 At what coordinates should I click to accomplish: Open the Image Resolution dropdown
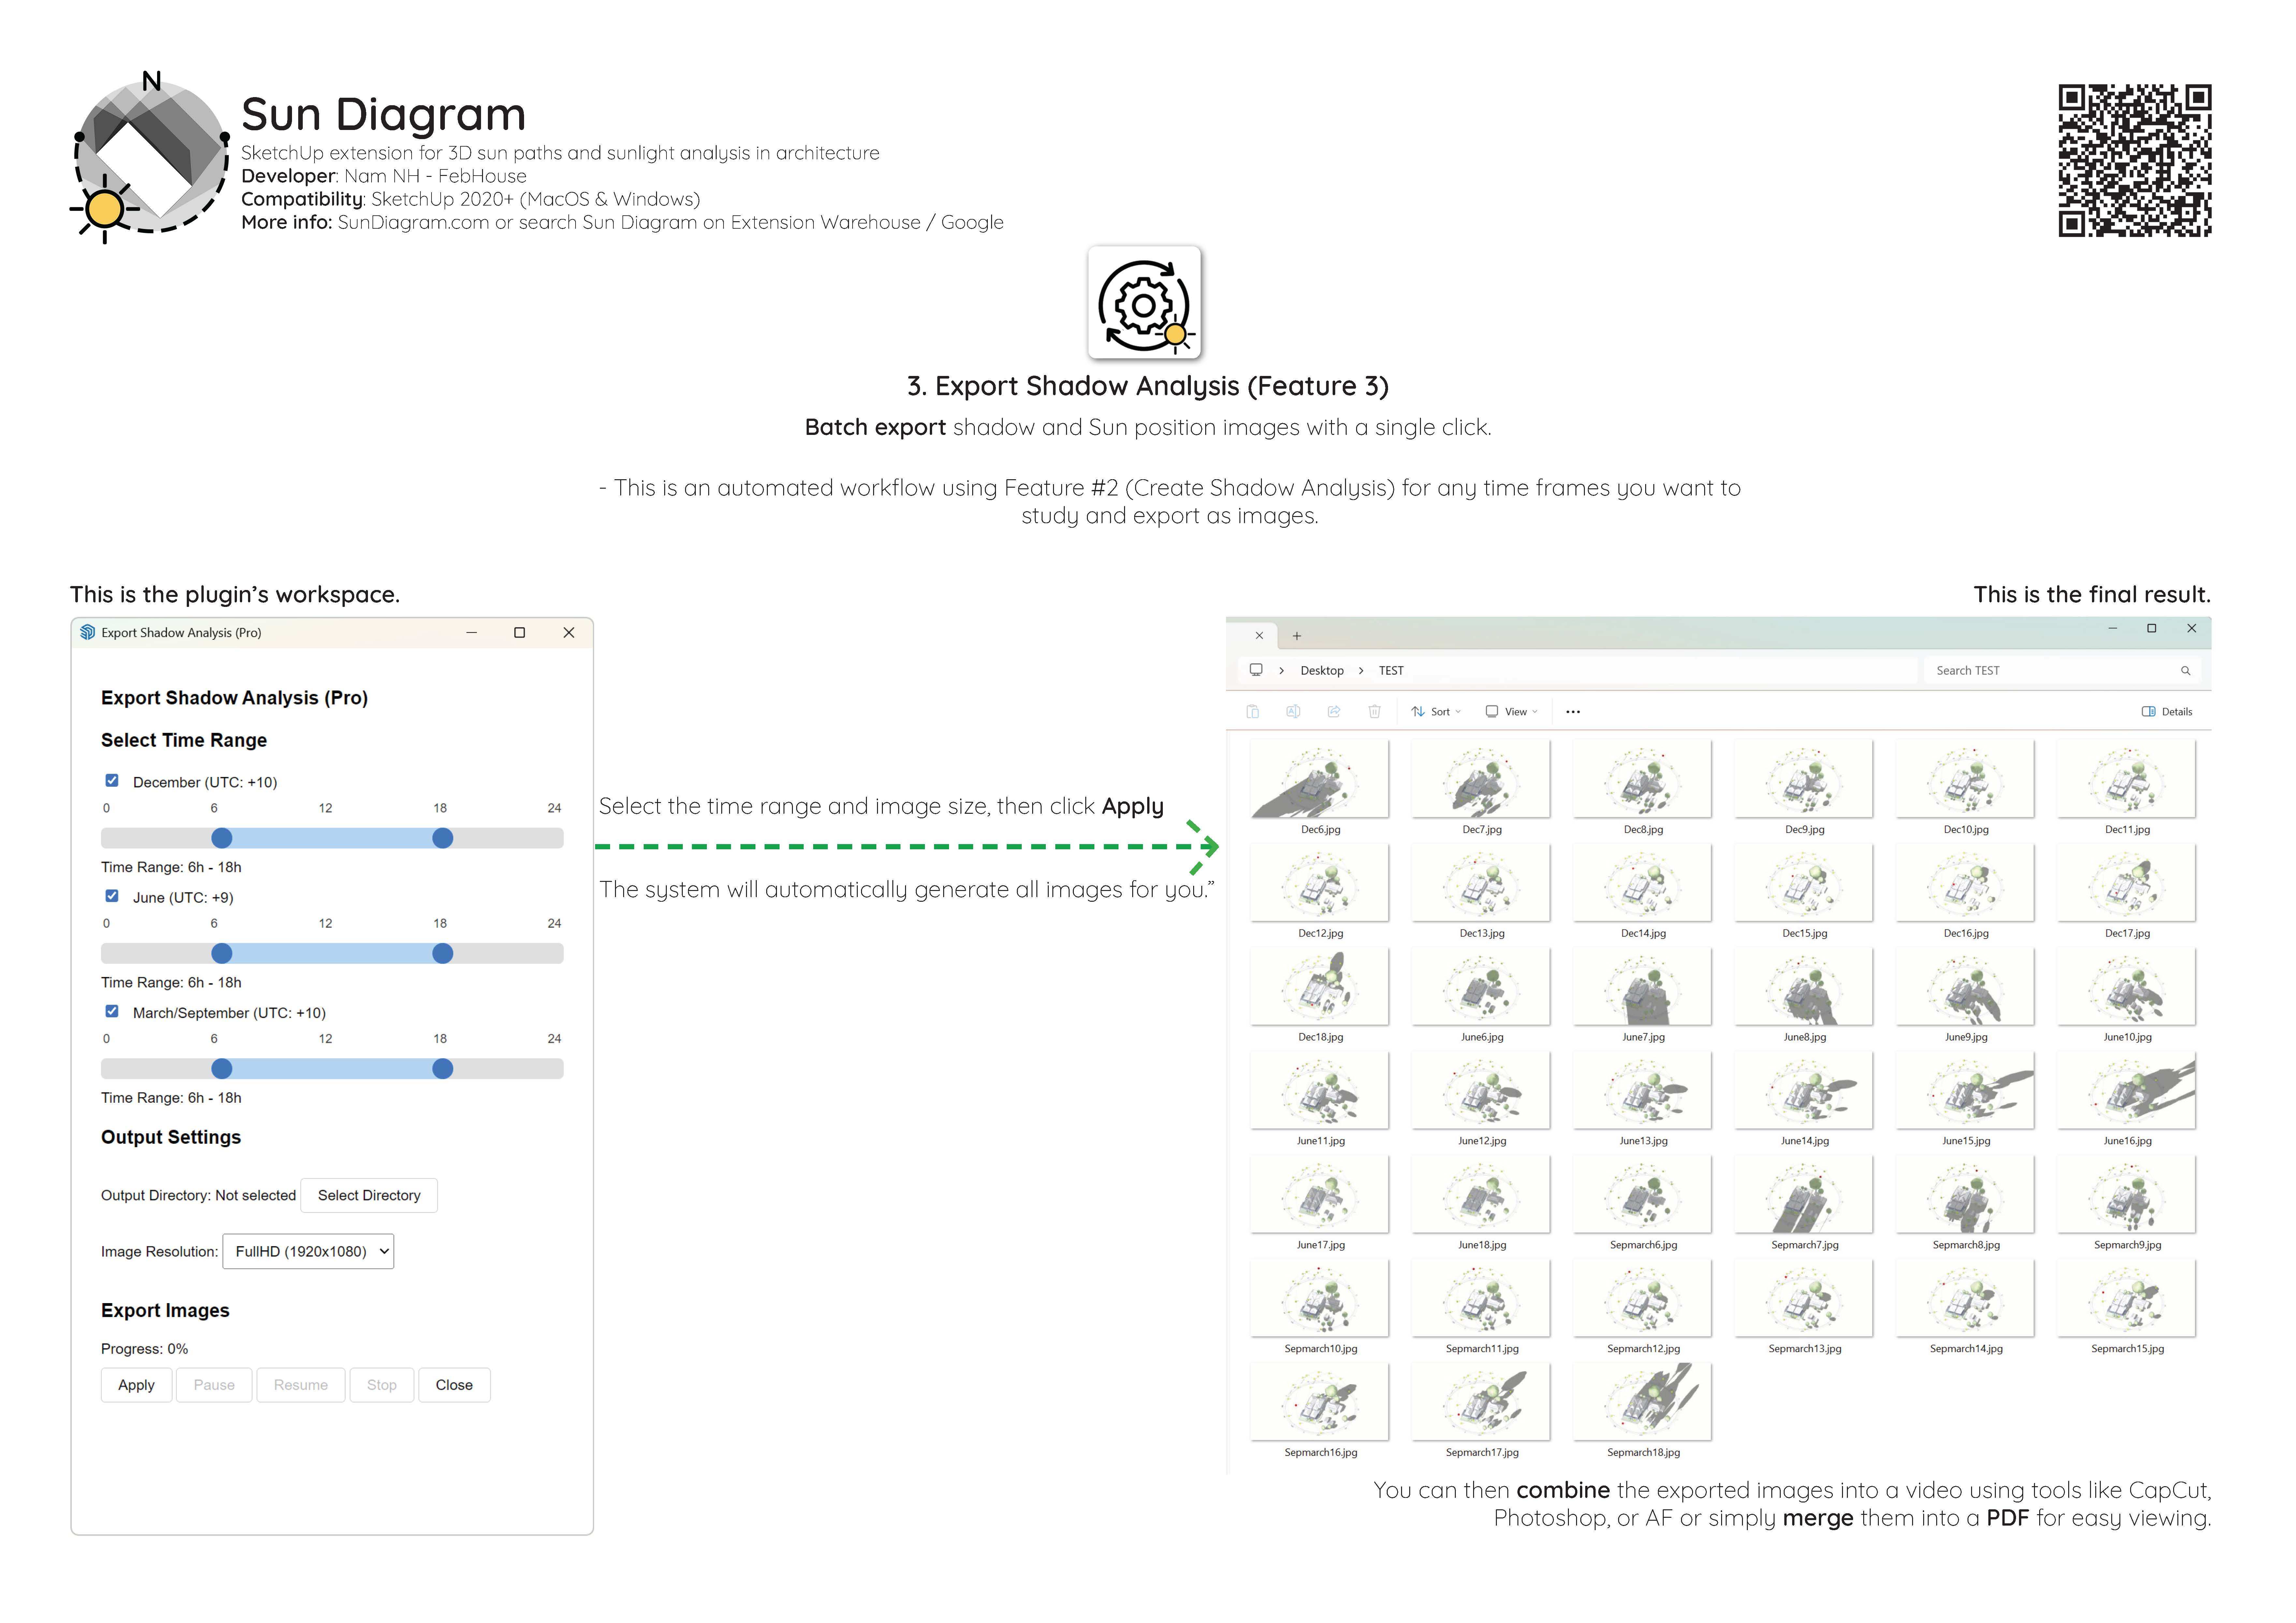tap(308, 1251)
